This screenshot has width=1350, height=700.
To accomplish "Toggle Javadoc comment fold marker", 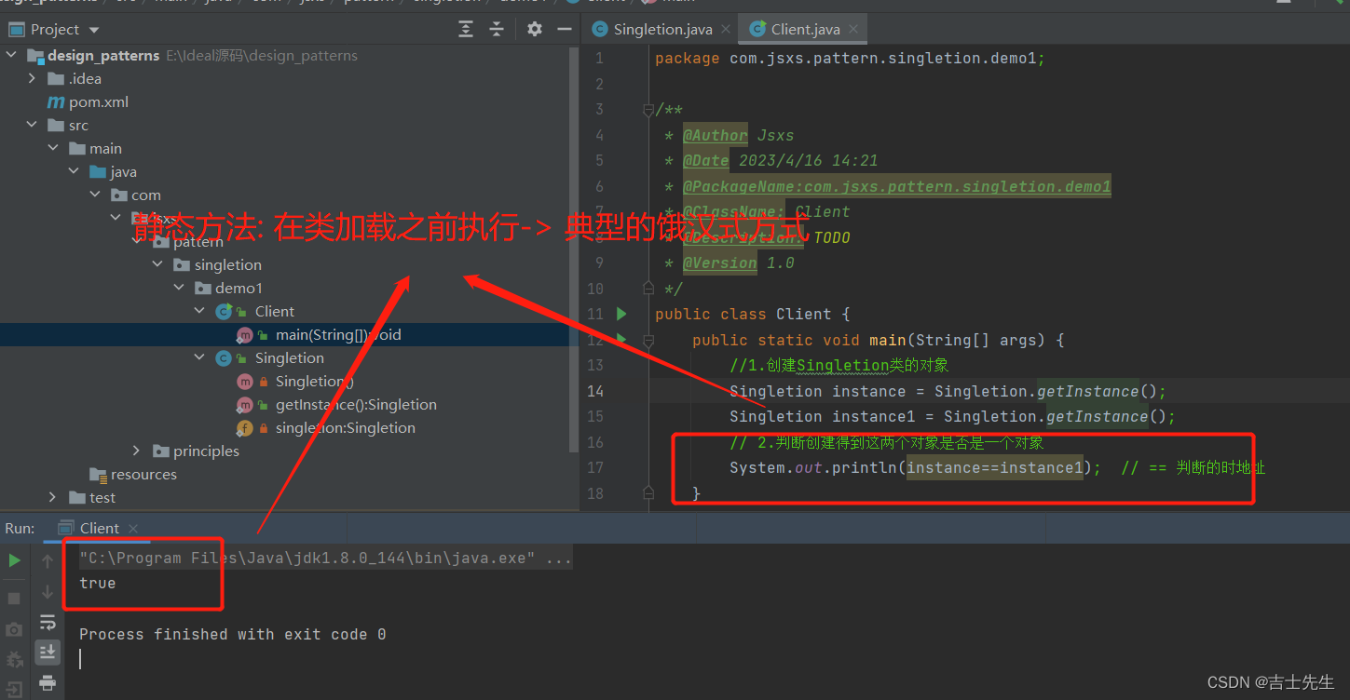I will click(648, 110).
